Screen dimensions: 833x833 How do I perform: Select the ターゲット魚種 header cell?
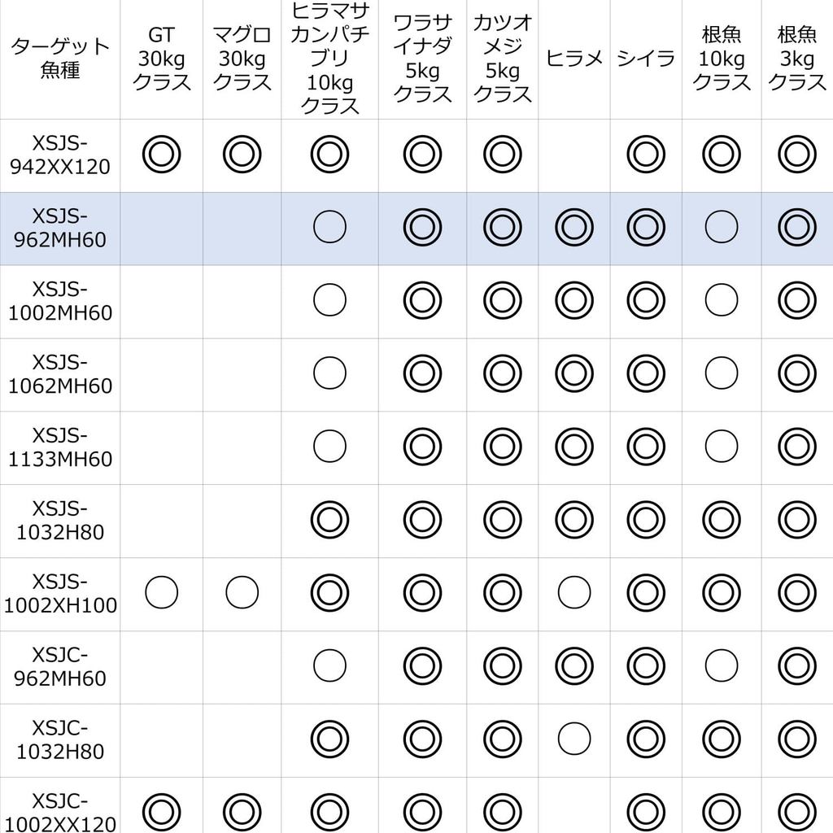tap(60, 58)
